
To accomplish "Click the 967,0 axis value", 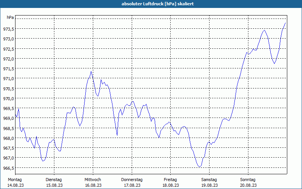I will coord(8,158).
